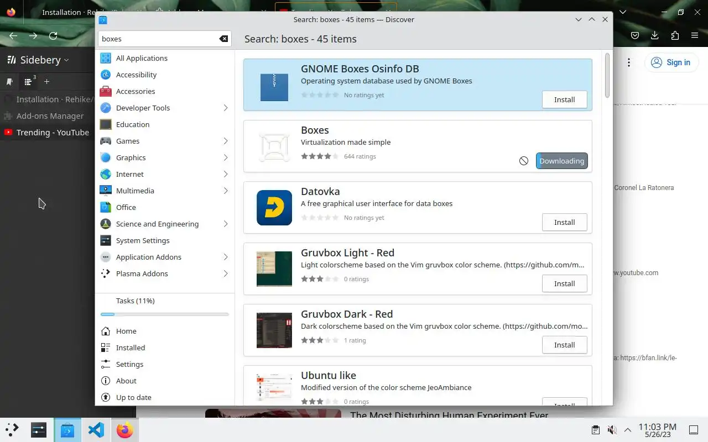The width and height of the screenshot is (708, 442).
Task: Expand Science and Engineering arrow
Action: [226, 224]
